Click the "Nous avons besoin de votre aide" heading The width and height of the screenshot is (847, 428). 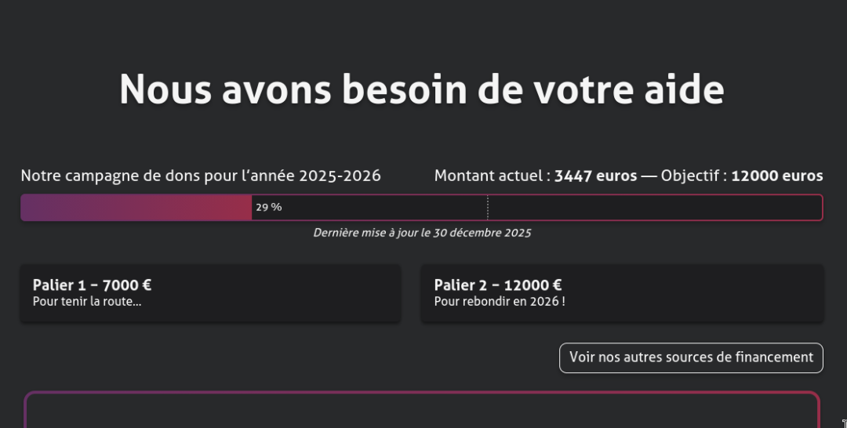[422, 89]
